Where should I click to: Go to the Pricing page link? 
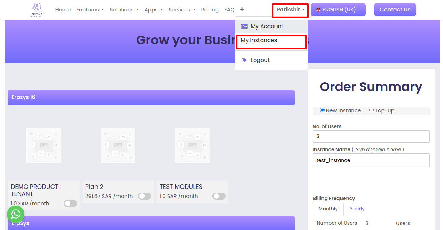coord(210,10)
